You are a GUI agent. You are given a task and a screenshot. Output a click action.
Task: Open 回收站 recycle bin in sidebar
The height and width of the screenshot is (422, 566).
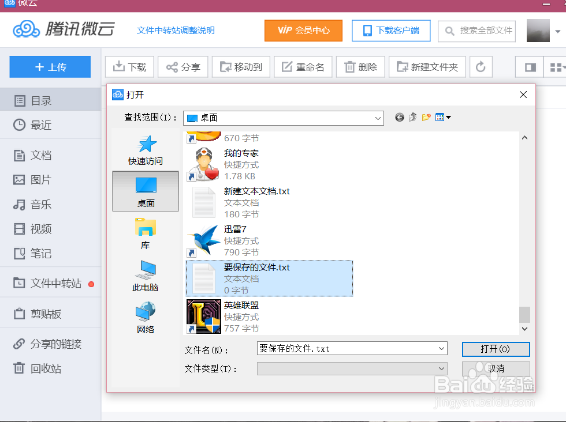(x=51, y=368)
